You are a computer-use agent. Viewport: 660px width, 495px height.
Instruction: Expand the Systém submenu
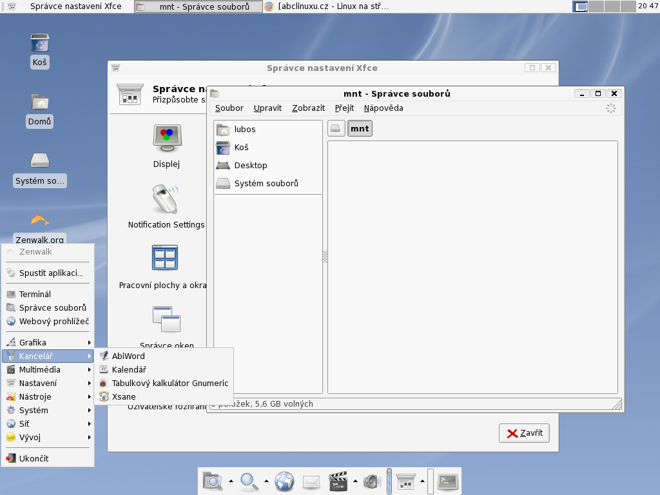48,410
